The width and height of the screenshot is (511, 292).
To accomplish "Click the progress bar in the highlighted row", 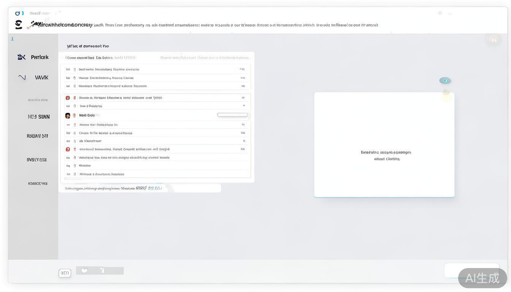I will click(x=232, y=115).
